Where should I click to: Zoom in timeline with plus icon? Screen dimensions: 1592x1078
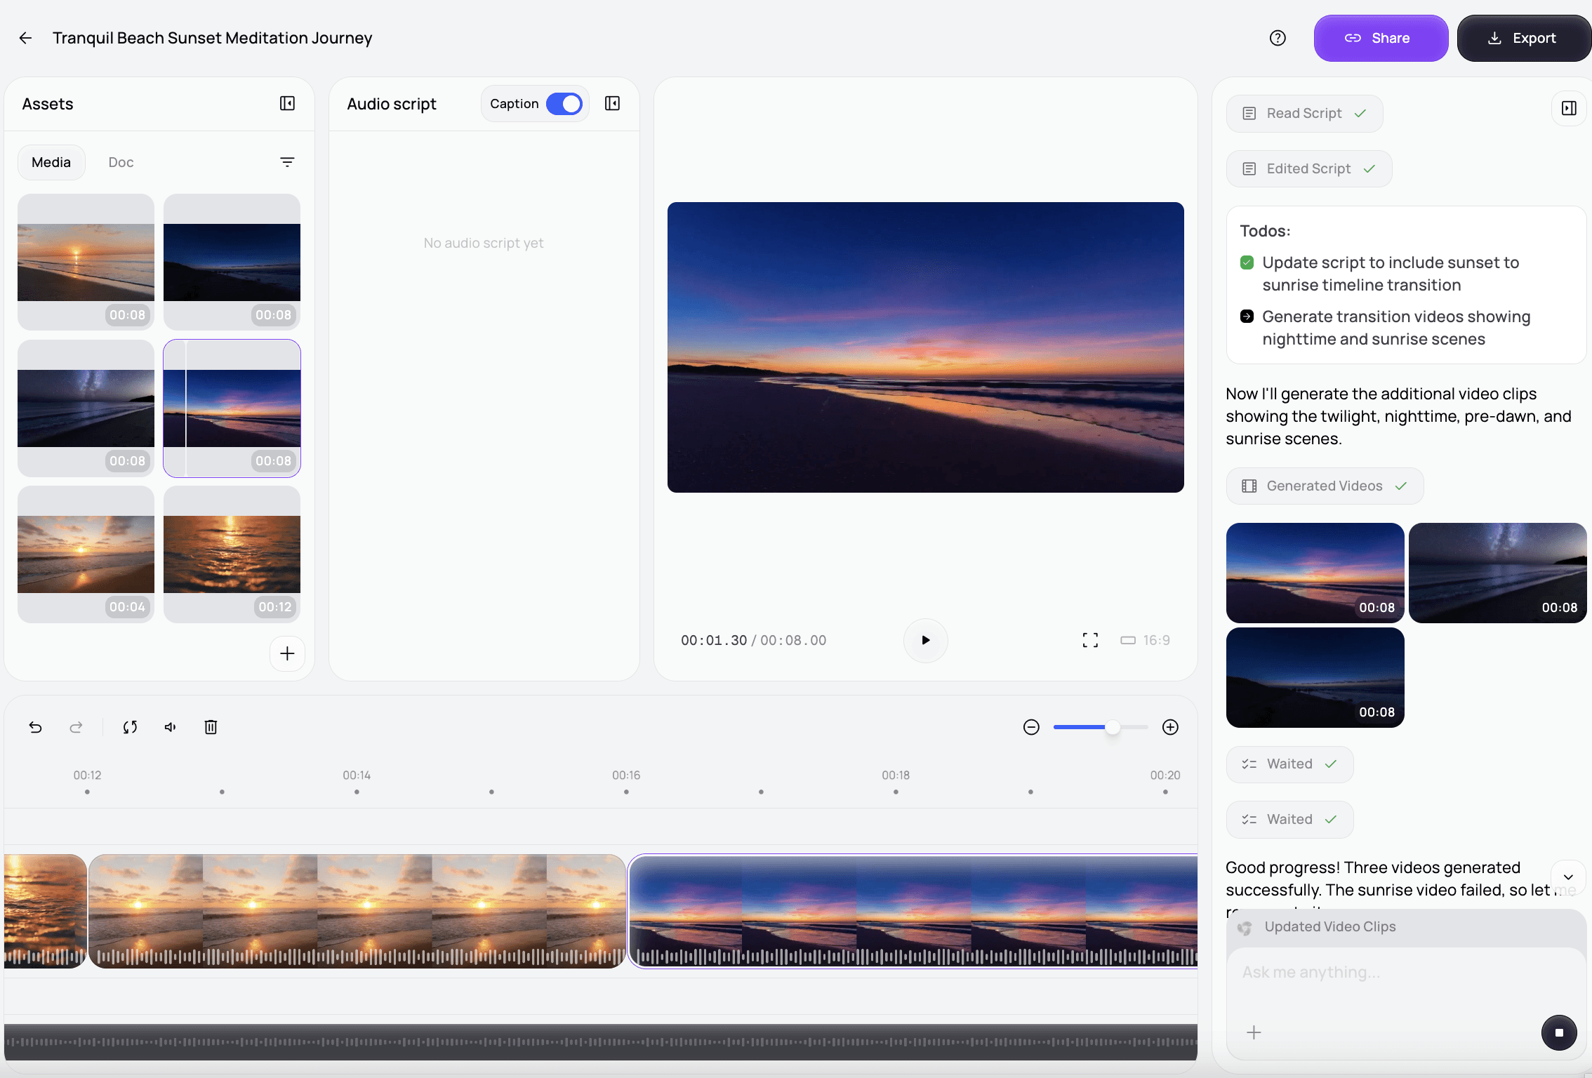[1170, 727]
